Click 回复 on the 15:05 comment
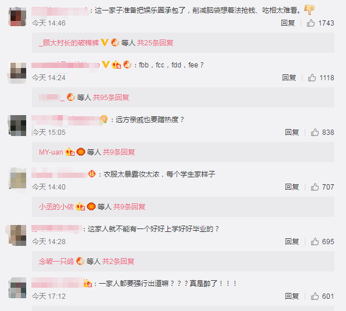This screenshot has width=346, height=311. [x=292, y=133]
